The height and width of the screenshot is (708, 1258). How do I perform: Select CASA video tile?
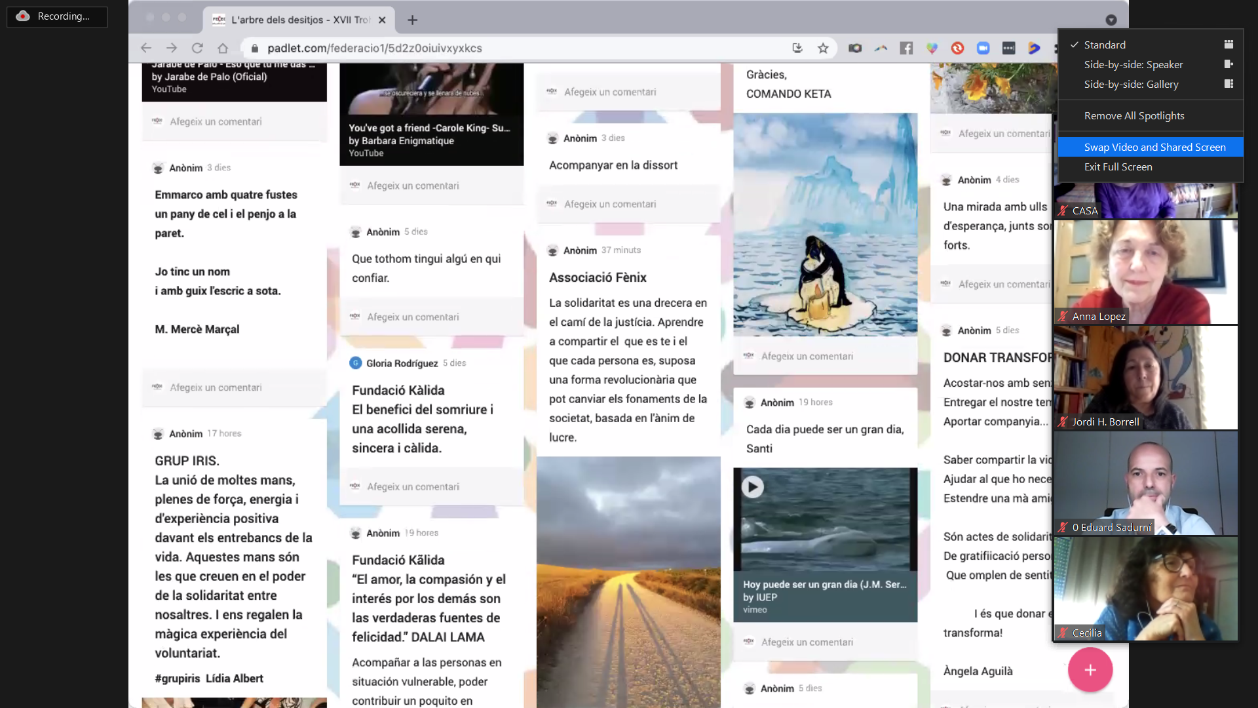coord(1146,200)
